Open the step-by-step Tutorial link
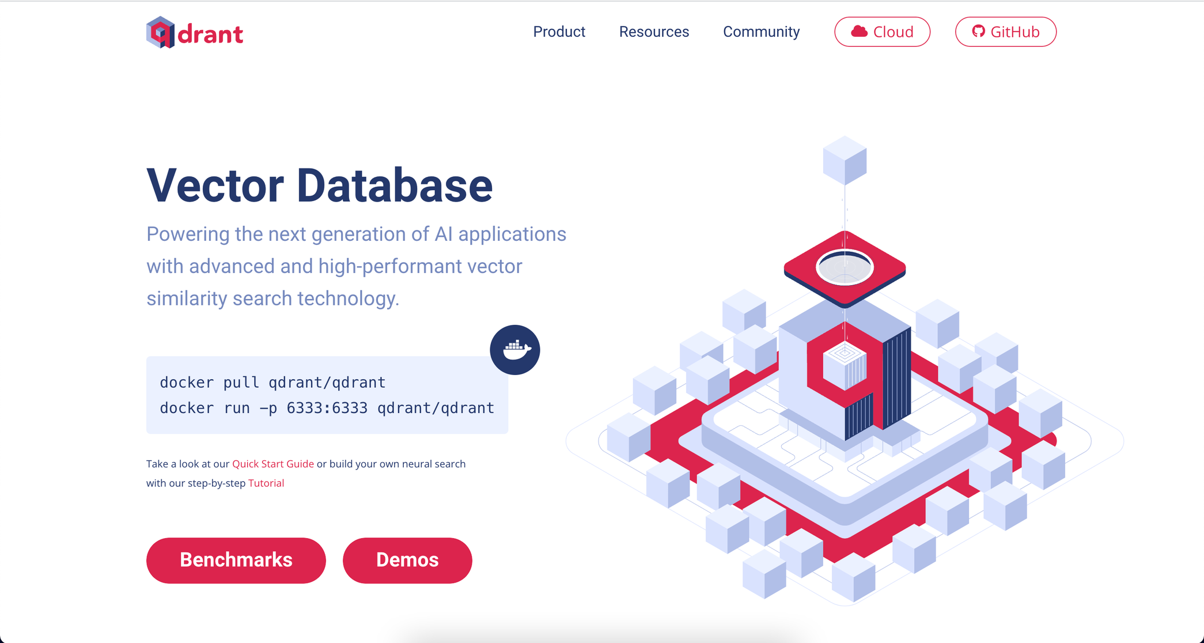The height and width of the screenshot is (643, 1204). [x=266, y=483]
